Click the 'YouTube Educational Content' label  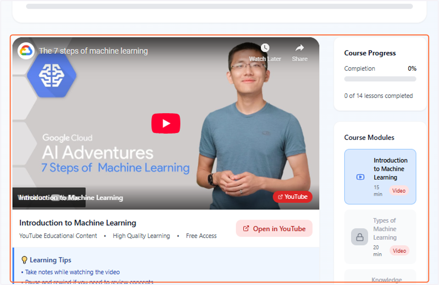click(58, 236)
